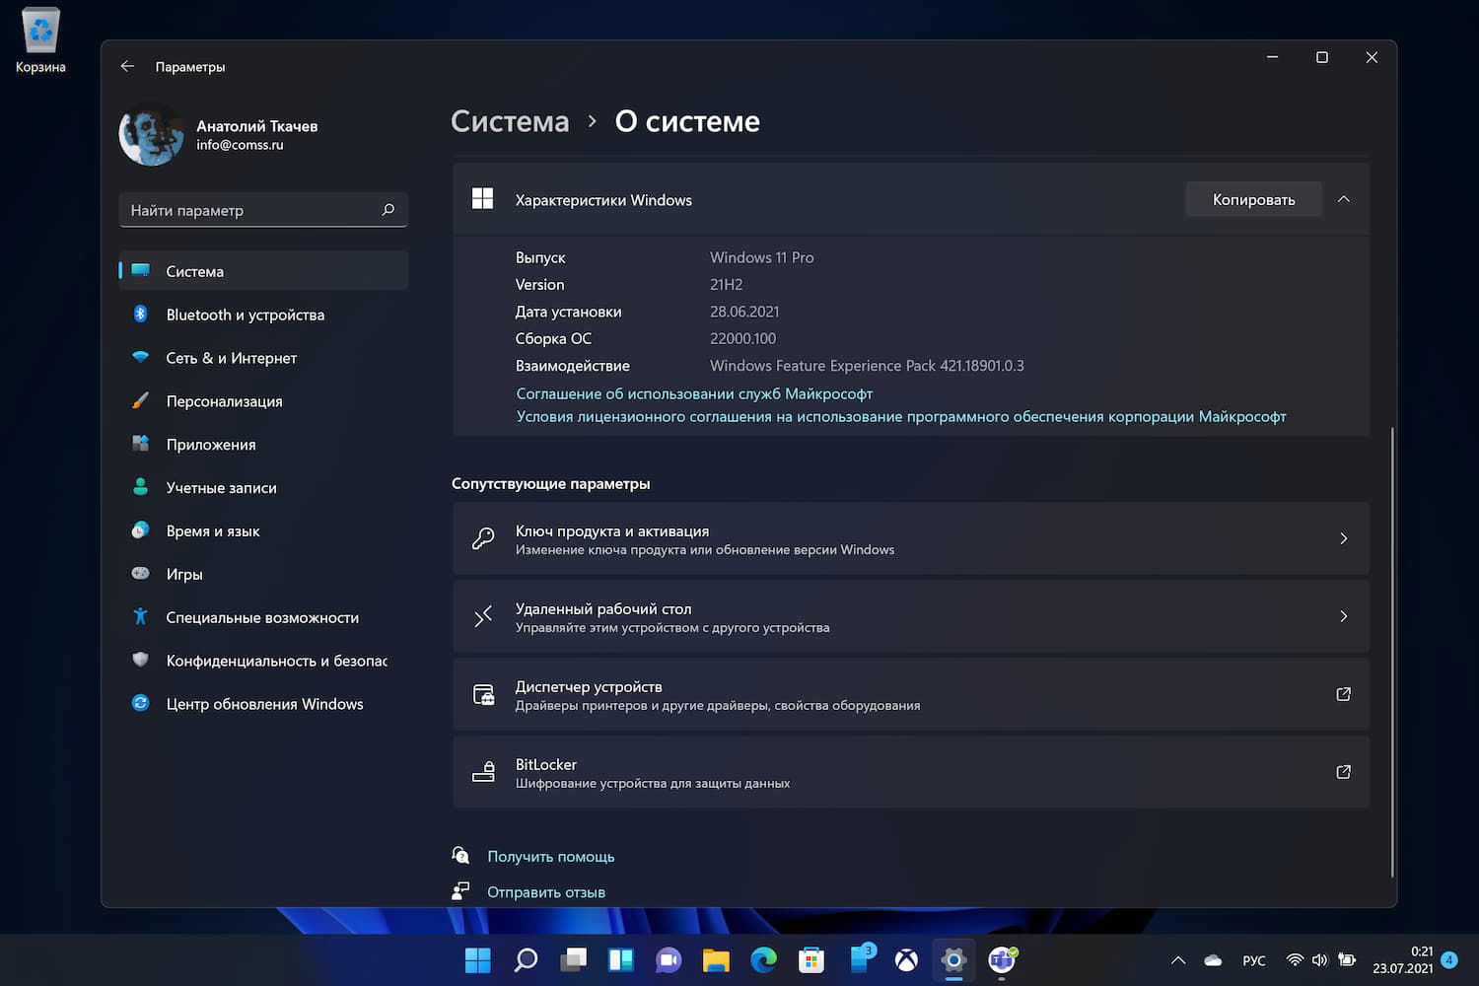This screenshot has width=1479, height=986.
Task: Open 'Bluetooth и устройства' section
Action: tap(263, 315)
